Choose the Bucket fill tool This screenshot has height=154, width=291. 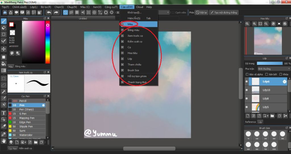3,64
